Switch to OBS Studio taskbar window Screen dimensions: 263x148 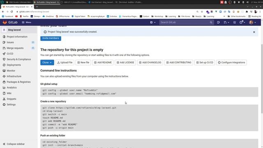(18, 2)
